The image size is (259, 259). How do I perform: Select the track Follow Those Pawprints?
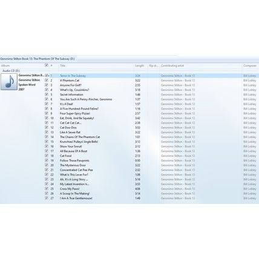74,160
